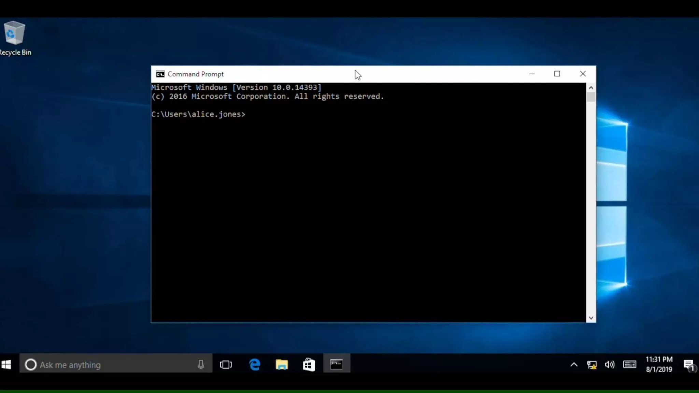Click the Cortana circle icon
The image size is (699, 393).
point(31,365)
